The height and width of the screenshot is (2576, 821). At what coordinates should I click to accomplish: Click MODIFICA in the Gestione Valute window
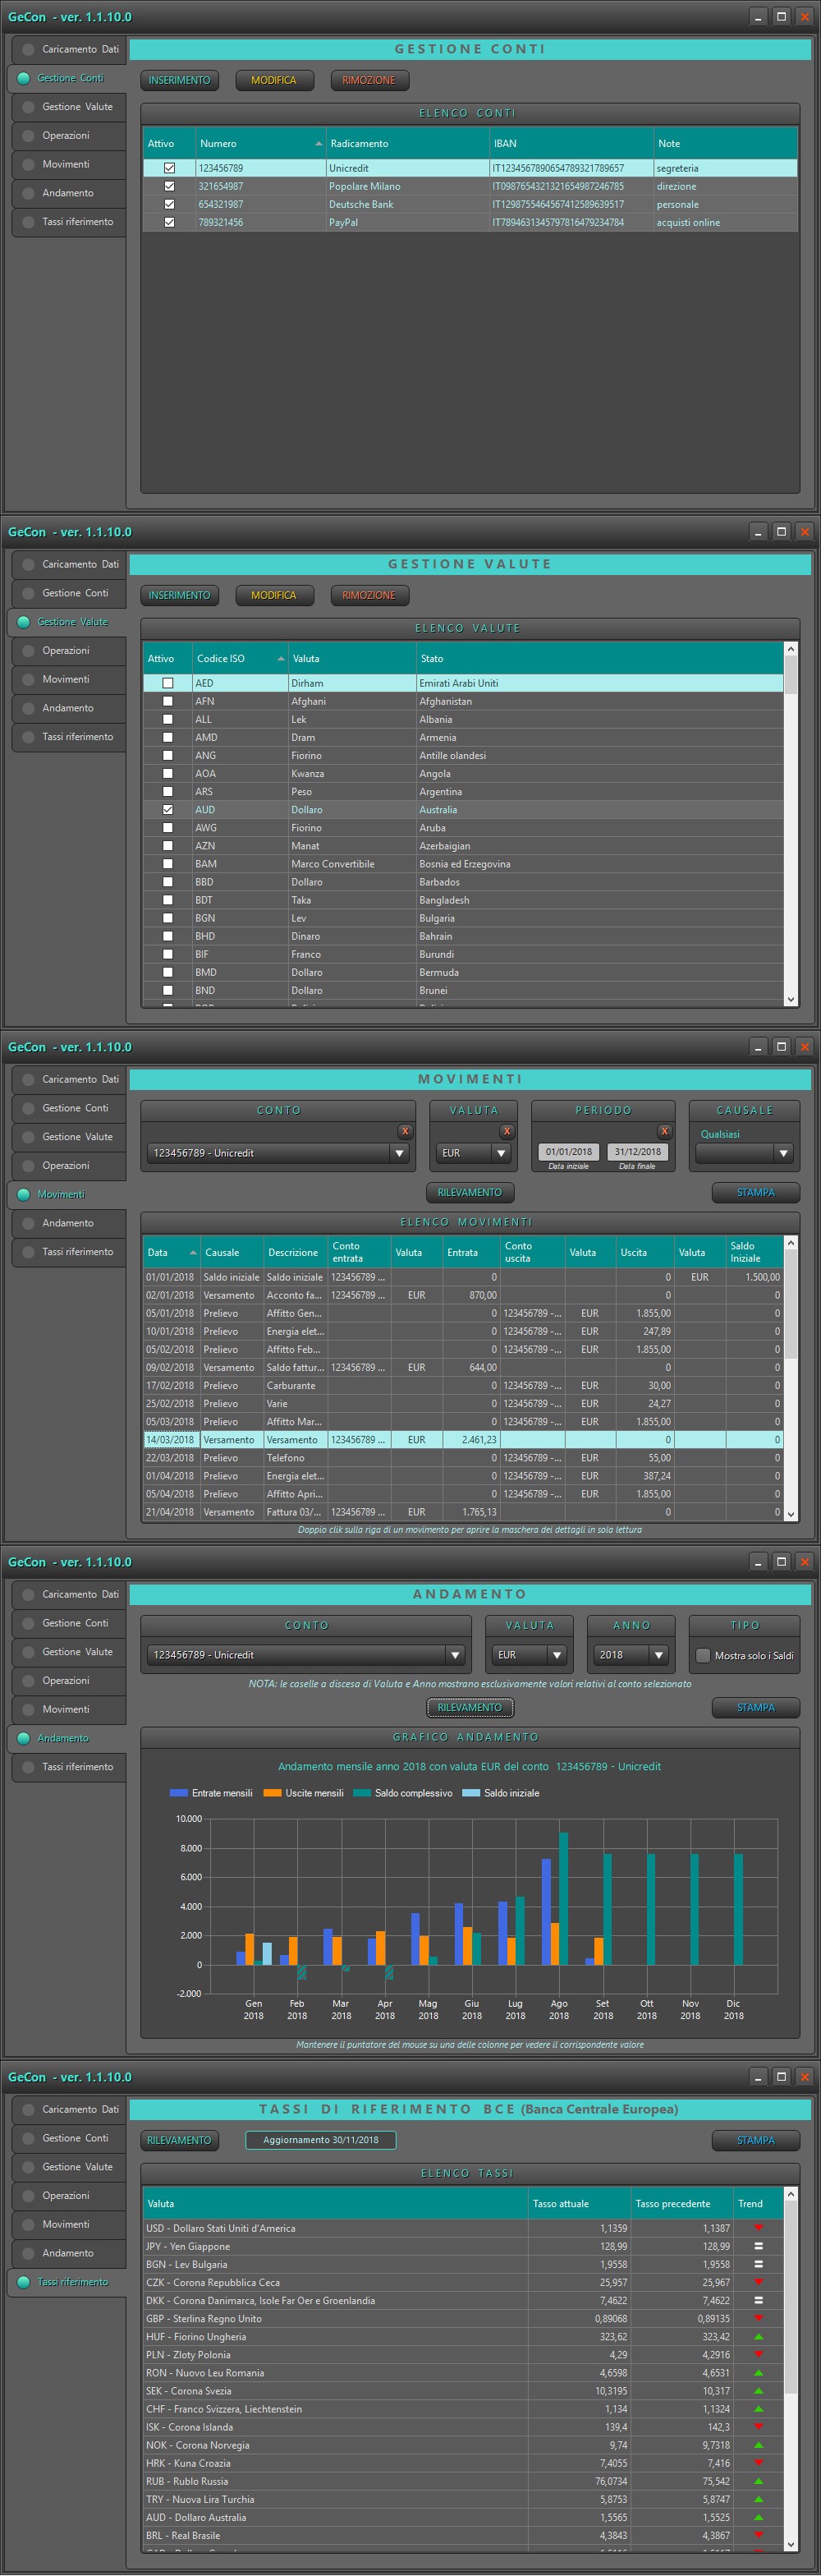pos(274,595)
